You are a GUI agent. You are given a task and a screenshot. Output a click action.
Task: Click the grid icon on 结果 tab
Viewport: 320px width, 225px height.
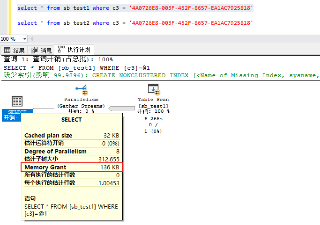pos(7,50)
